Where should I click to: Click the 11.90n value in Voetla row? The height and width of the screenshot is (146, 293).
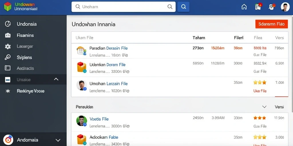[279, 118]
